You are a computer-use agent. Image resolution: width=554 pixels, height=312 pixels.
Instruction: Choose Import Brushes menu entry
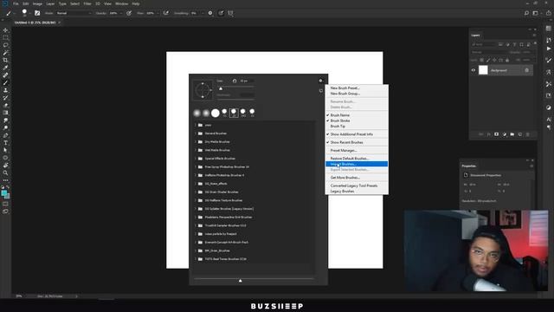(357, 164)
